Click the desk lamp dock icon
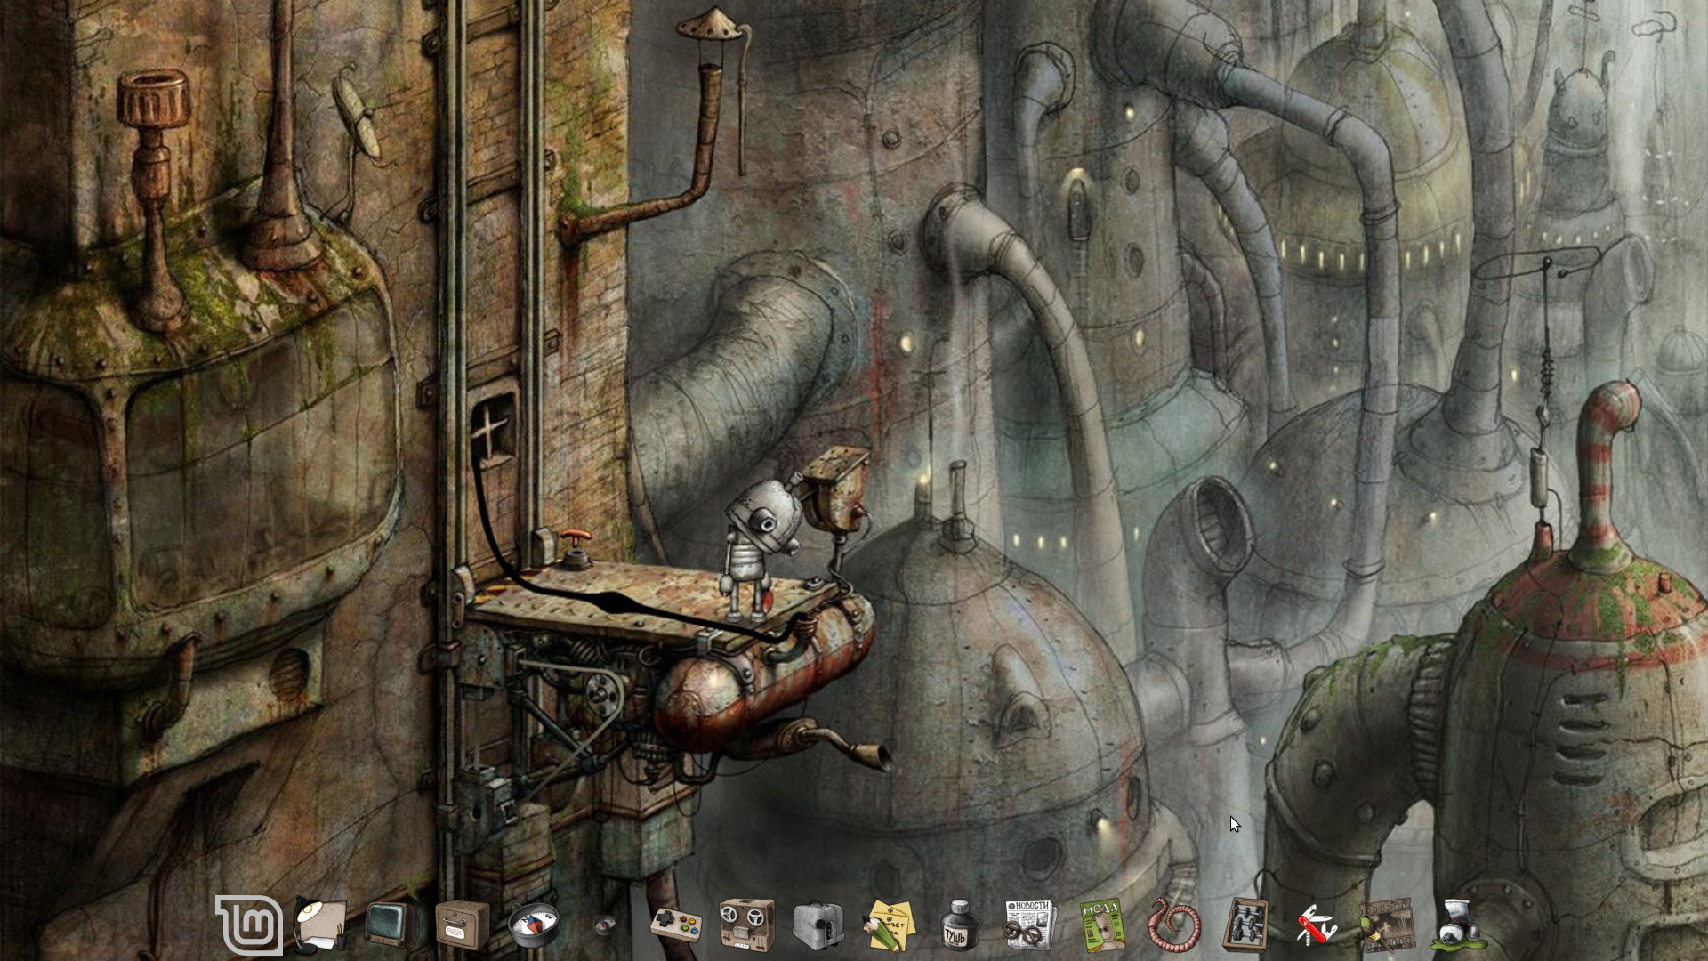This screenshot has height=961, width=1708. coord(320,925)
